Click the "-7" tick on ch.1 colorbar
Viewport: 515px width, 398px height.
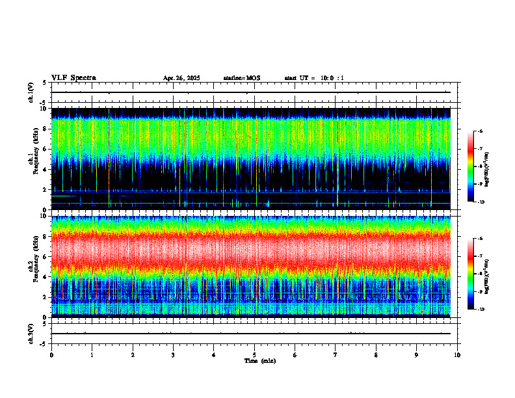(x=480, y=149)
